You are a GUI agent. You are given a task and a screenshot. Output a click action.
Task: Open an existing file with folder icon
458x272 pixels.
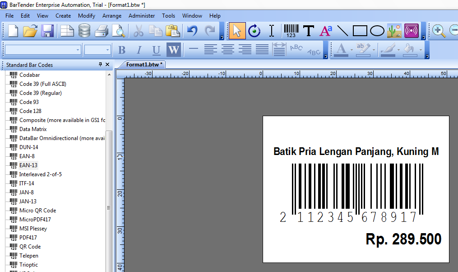click(x=30, y=31)
